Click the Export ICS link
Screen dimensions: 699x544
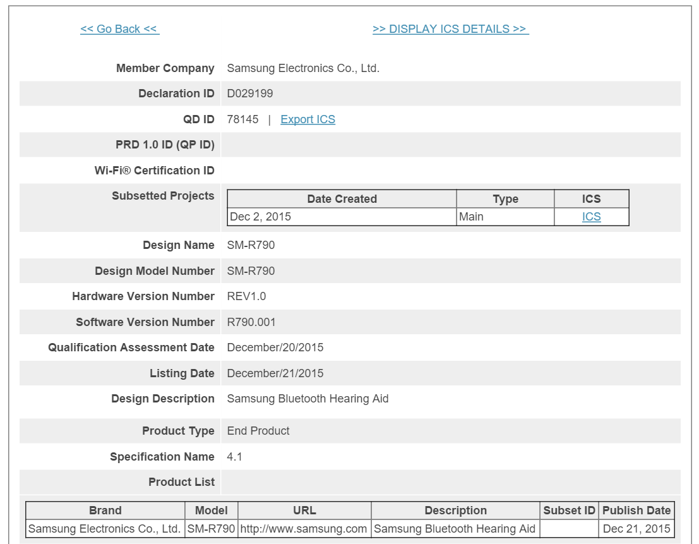coord(308,119)
